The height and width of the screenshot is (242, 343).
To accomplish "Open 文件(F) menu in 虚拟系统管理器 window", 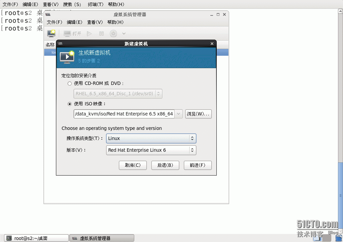I will (54, 22).
